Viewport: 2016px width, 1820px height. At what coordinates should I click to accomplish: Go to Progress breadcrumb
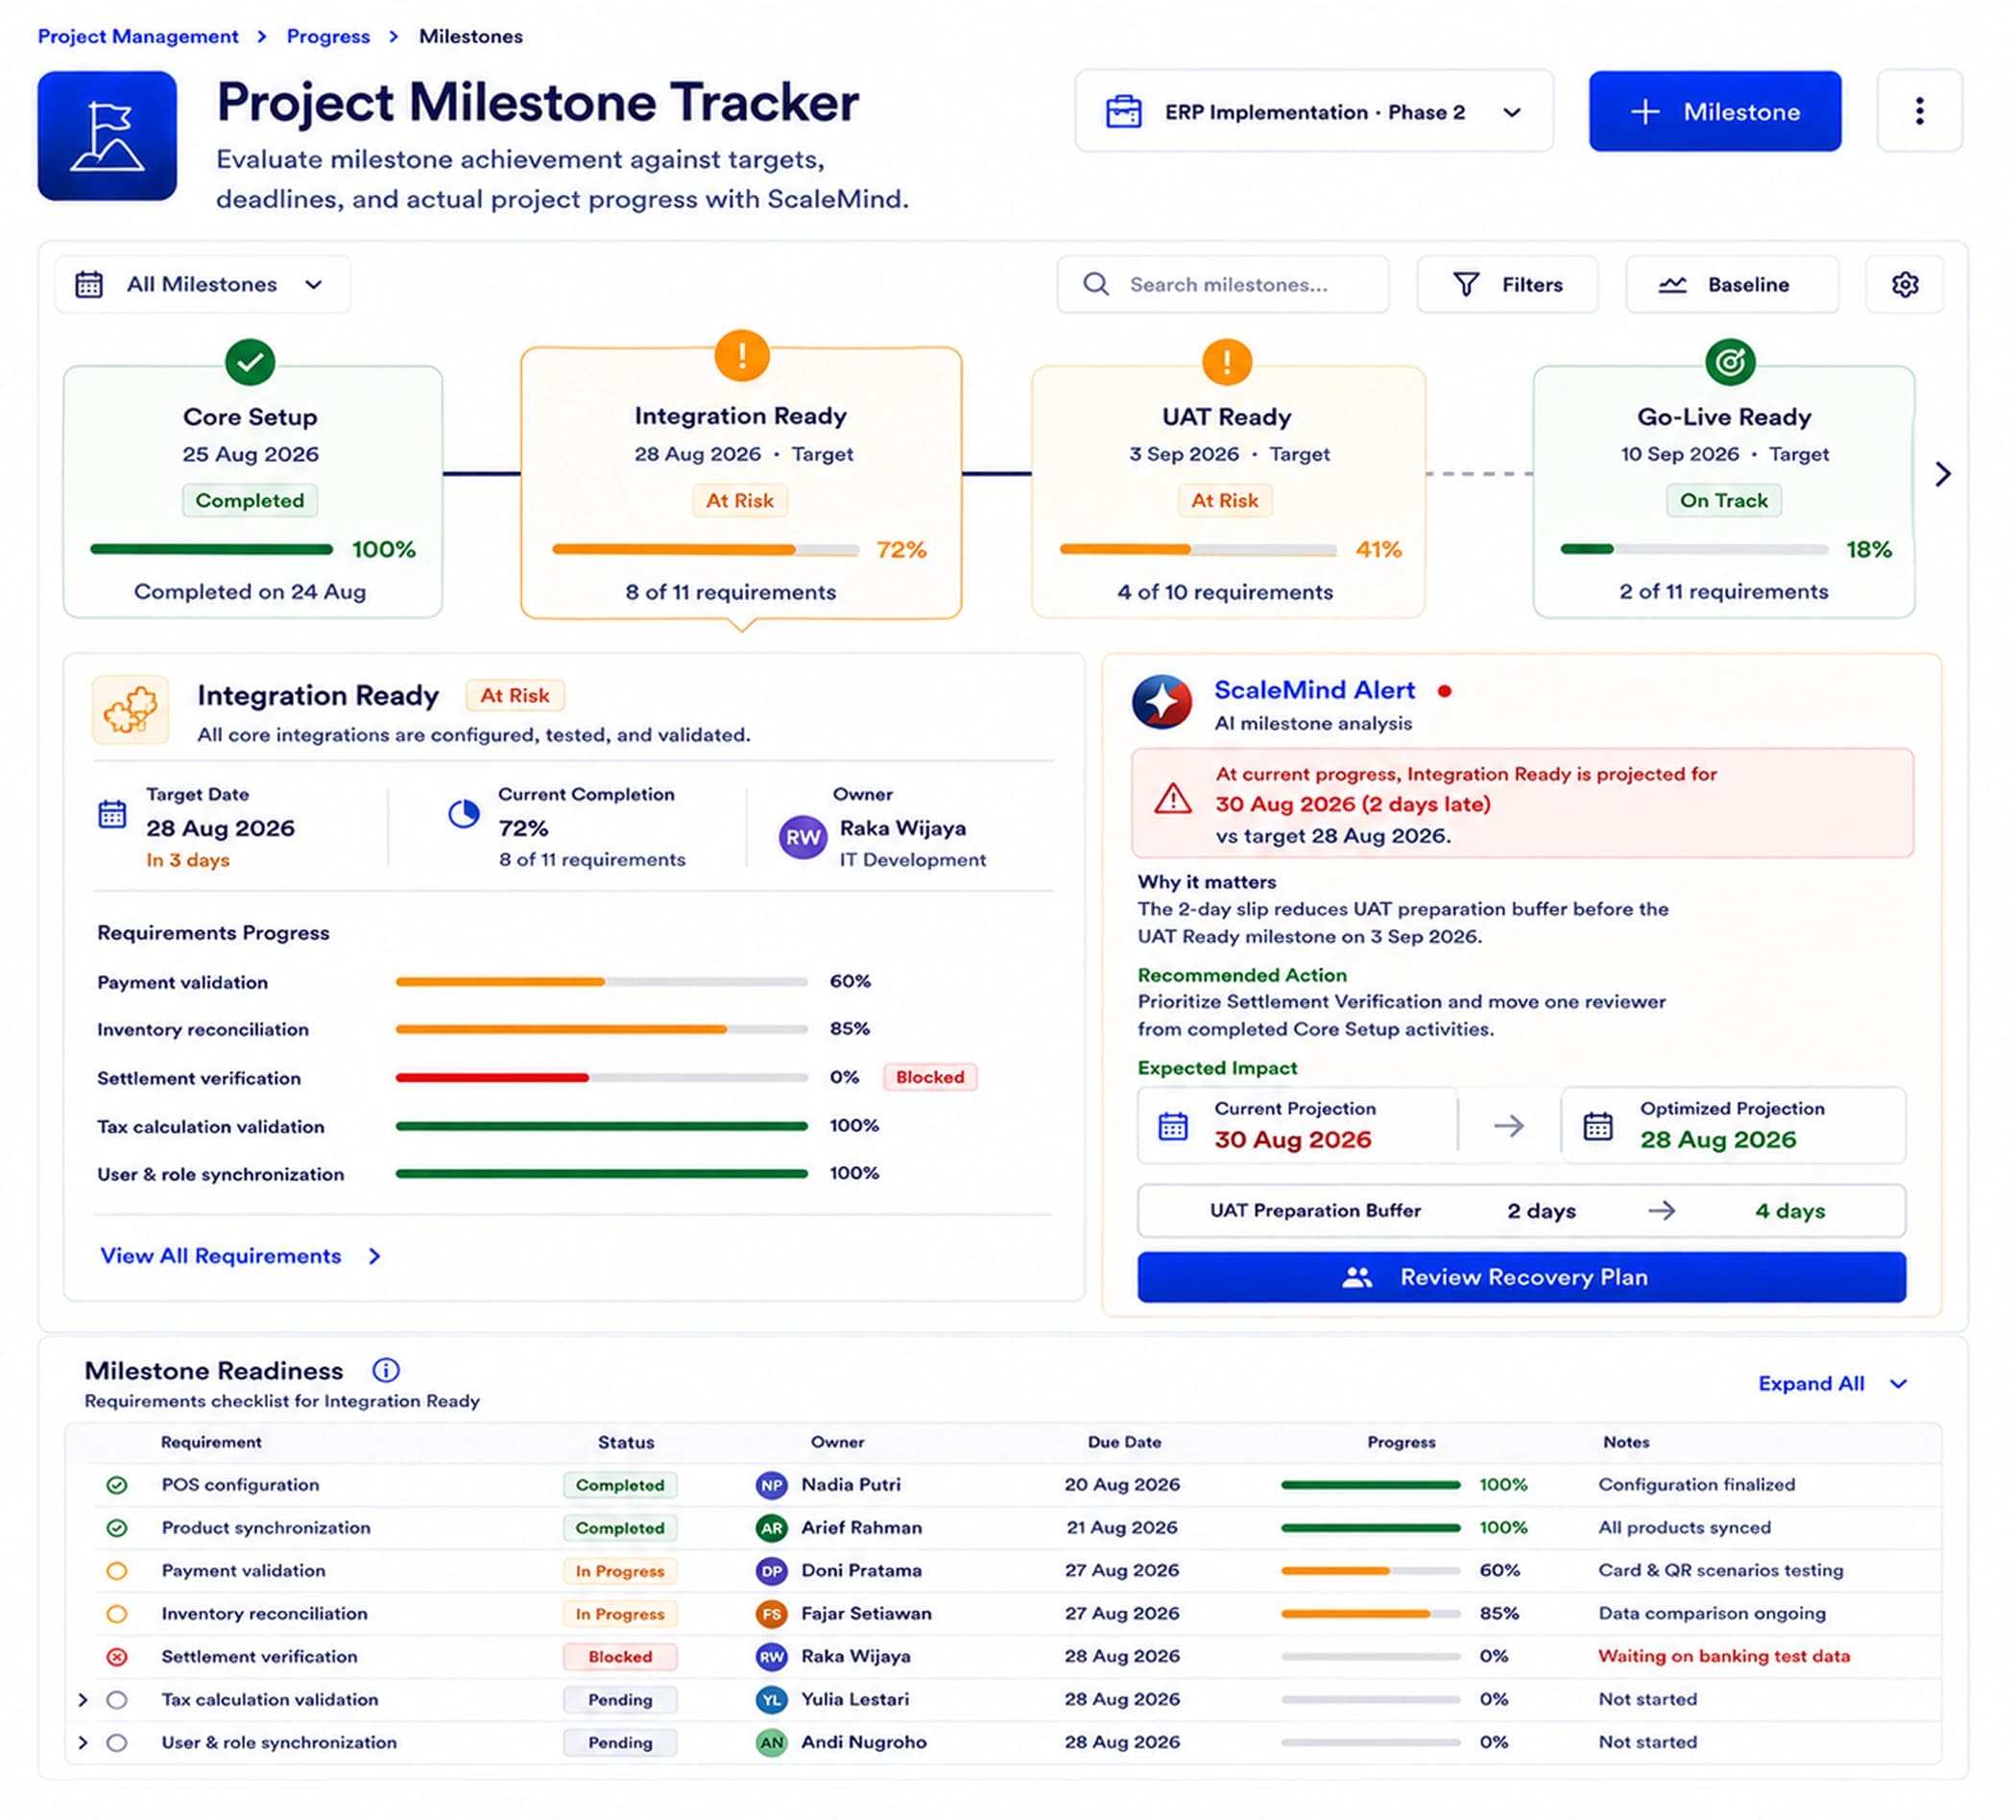(328, 36)
